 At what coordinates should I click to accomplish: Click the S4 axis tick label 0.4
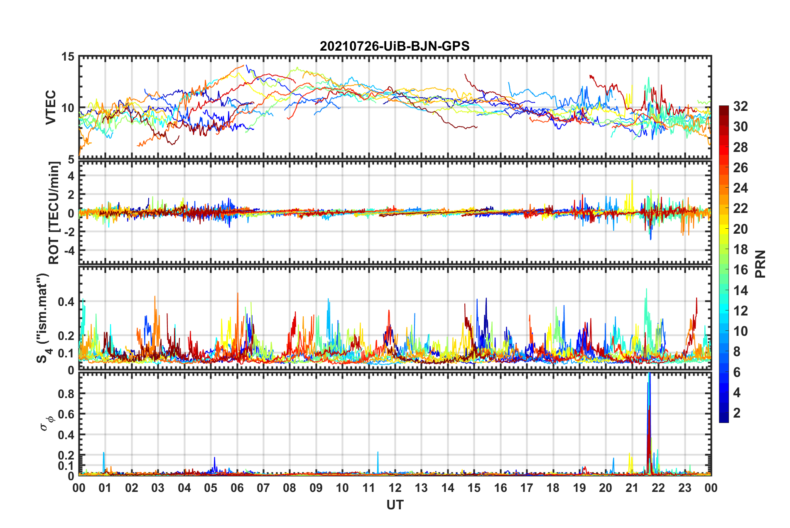click(66, 302)
